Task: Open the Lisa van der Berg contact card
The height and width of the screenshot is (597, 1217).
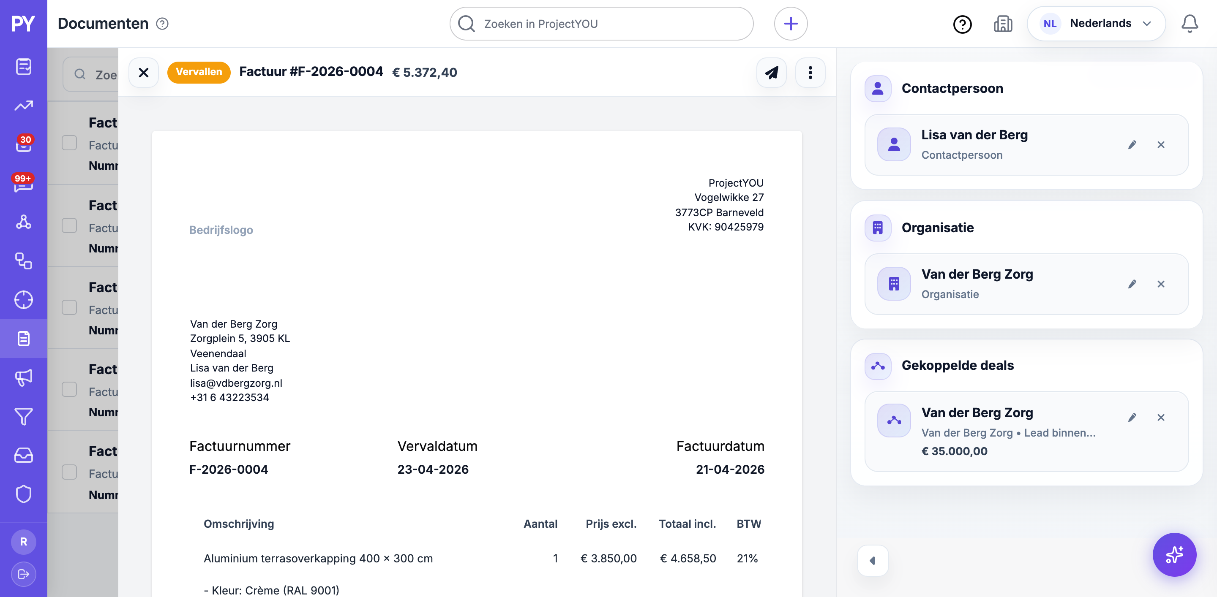Action: click(1026, 145)
